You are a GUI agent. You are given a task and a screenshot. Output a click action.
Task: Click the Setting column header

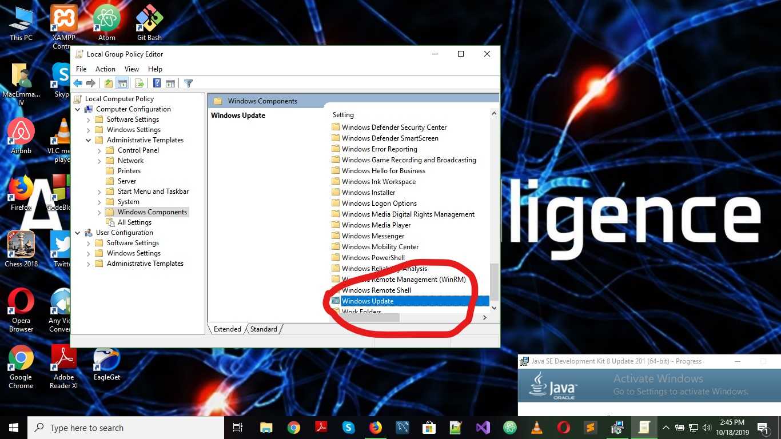coord(343,115)
